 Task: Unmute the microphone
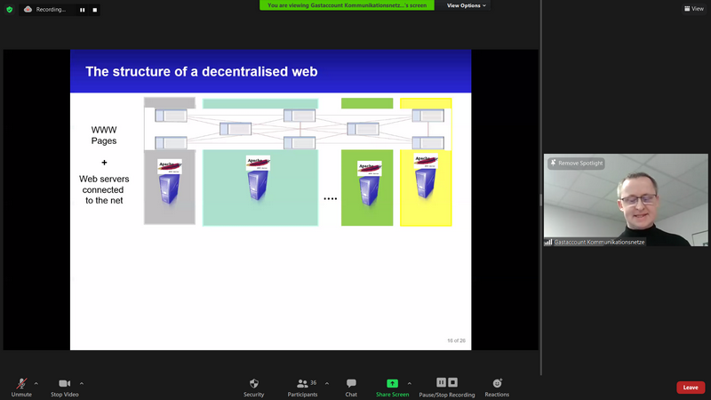pos(21,388)
